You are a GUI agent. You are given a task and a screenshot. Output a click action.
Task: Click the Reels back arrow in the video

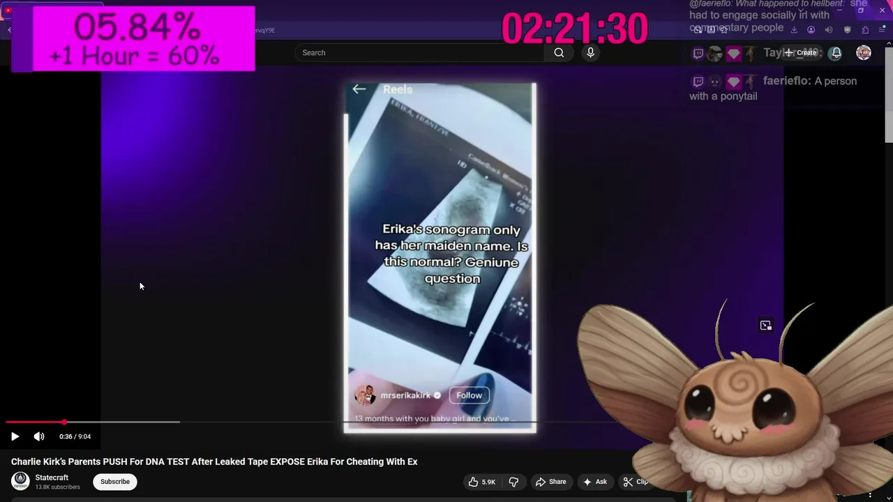[x=359, y=89]
